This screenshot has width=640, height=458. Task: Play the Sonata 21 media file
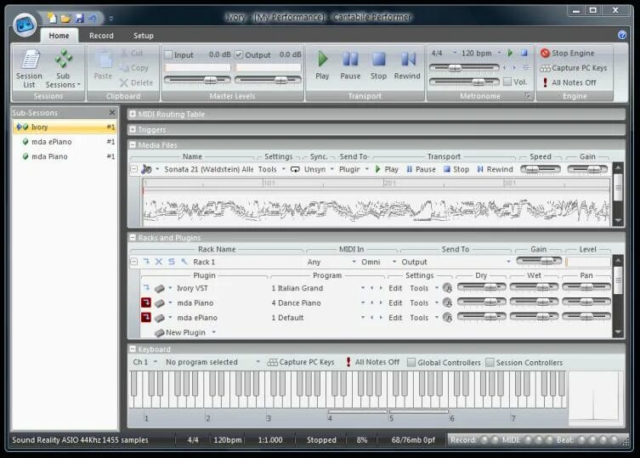[x=386, y=169]
